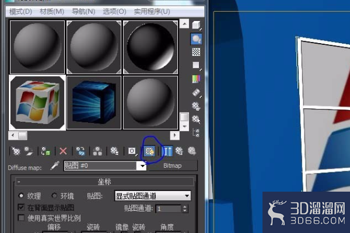
Task: Click the horizontal sample slots scroll thumb
Action: coord(23,135)
